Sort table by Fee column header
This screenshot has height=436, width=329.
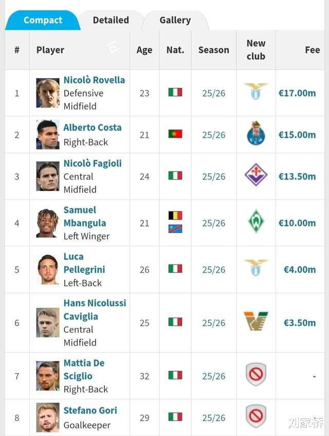(x=313, y=50)
